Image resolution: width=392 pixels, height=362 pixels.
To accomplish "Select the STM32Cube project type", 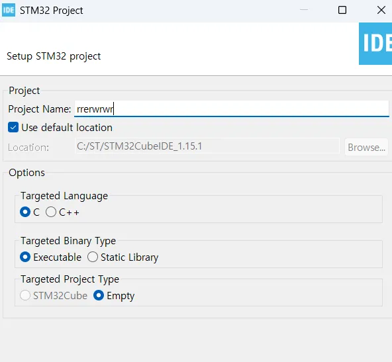I will pos(25,296).
